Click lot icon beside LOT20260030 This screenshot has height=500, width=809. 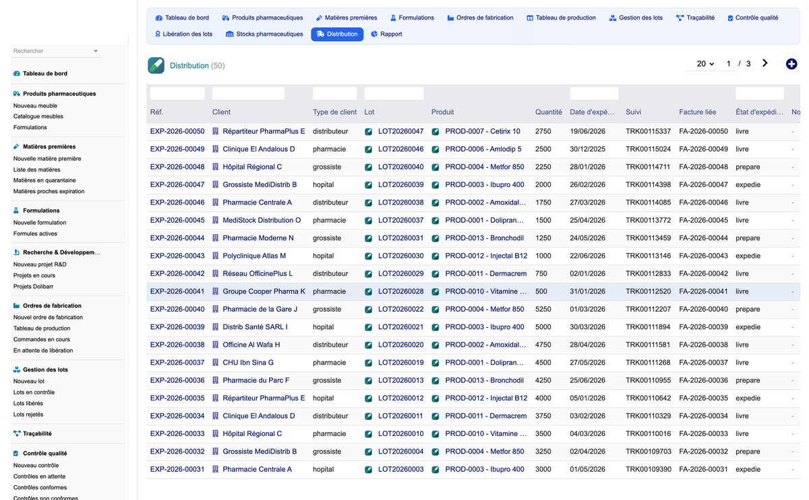(368, 256)
